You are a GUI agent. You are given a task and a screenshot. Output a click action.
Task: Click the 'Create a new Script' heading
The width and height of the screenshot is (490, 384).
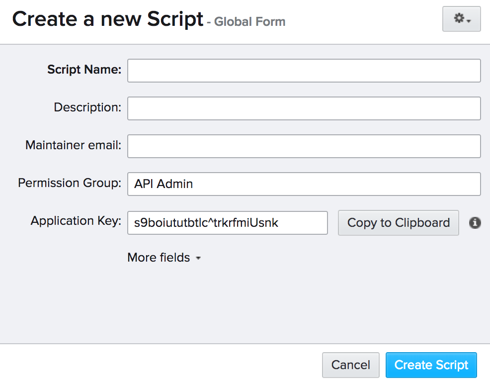tap(108, 19)
